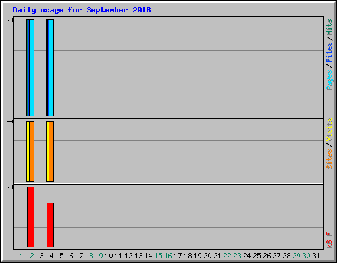Click the red KB bar for day 4
The width and height of the screenshot is (337, 263).
click(x=51, y=225)
